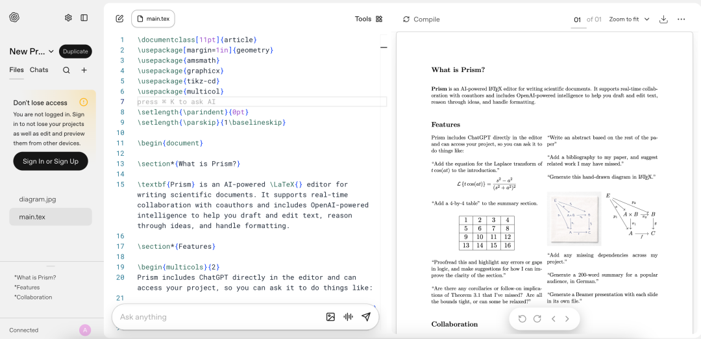Click the 4-by-4 table in preview
Screen dimensions: 701x339
click(x=487, y=233)
